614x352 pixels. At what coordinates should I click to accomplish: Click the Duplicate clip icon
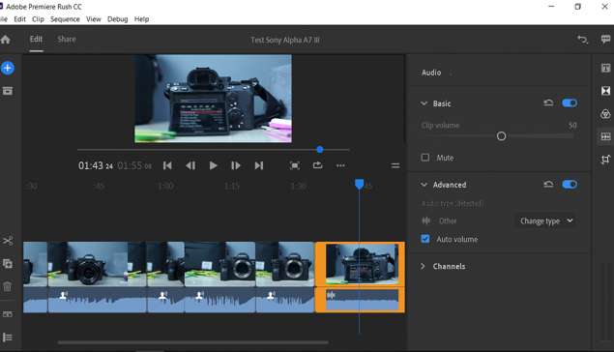point(8,263)
